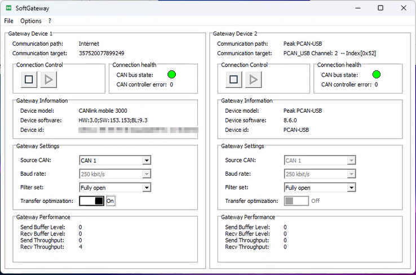This screenshot has height=275, width=416.
Task: Open the Options menu
Action: (x=31, y=21)
